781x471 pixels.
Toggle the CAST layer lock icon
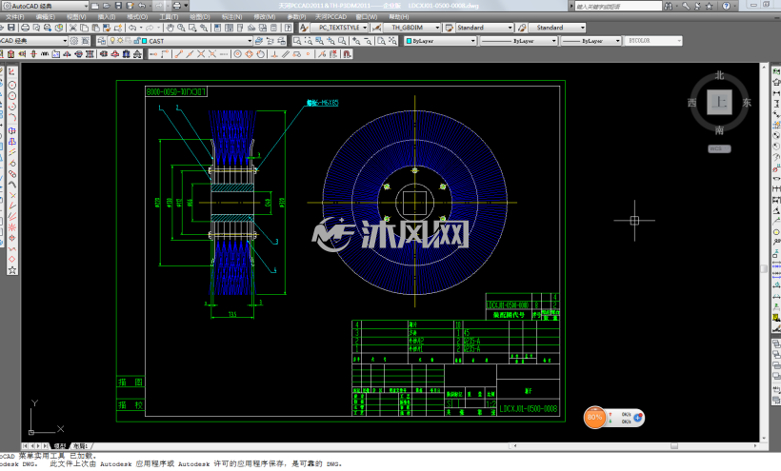(x=136, y=41)
